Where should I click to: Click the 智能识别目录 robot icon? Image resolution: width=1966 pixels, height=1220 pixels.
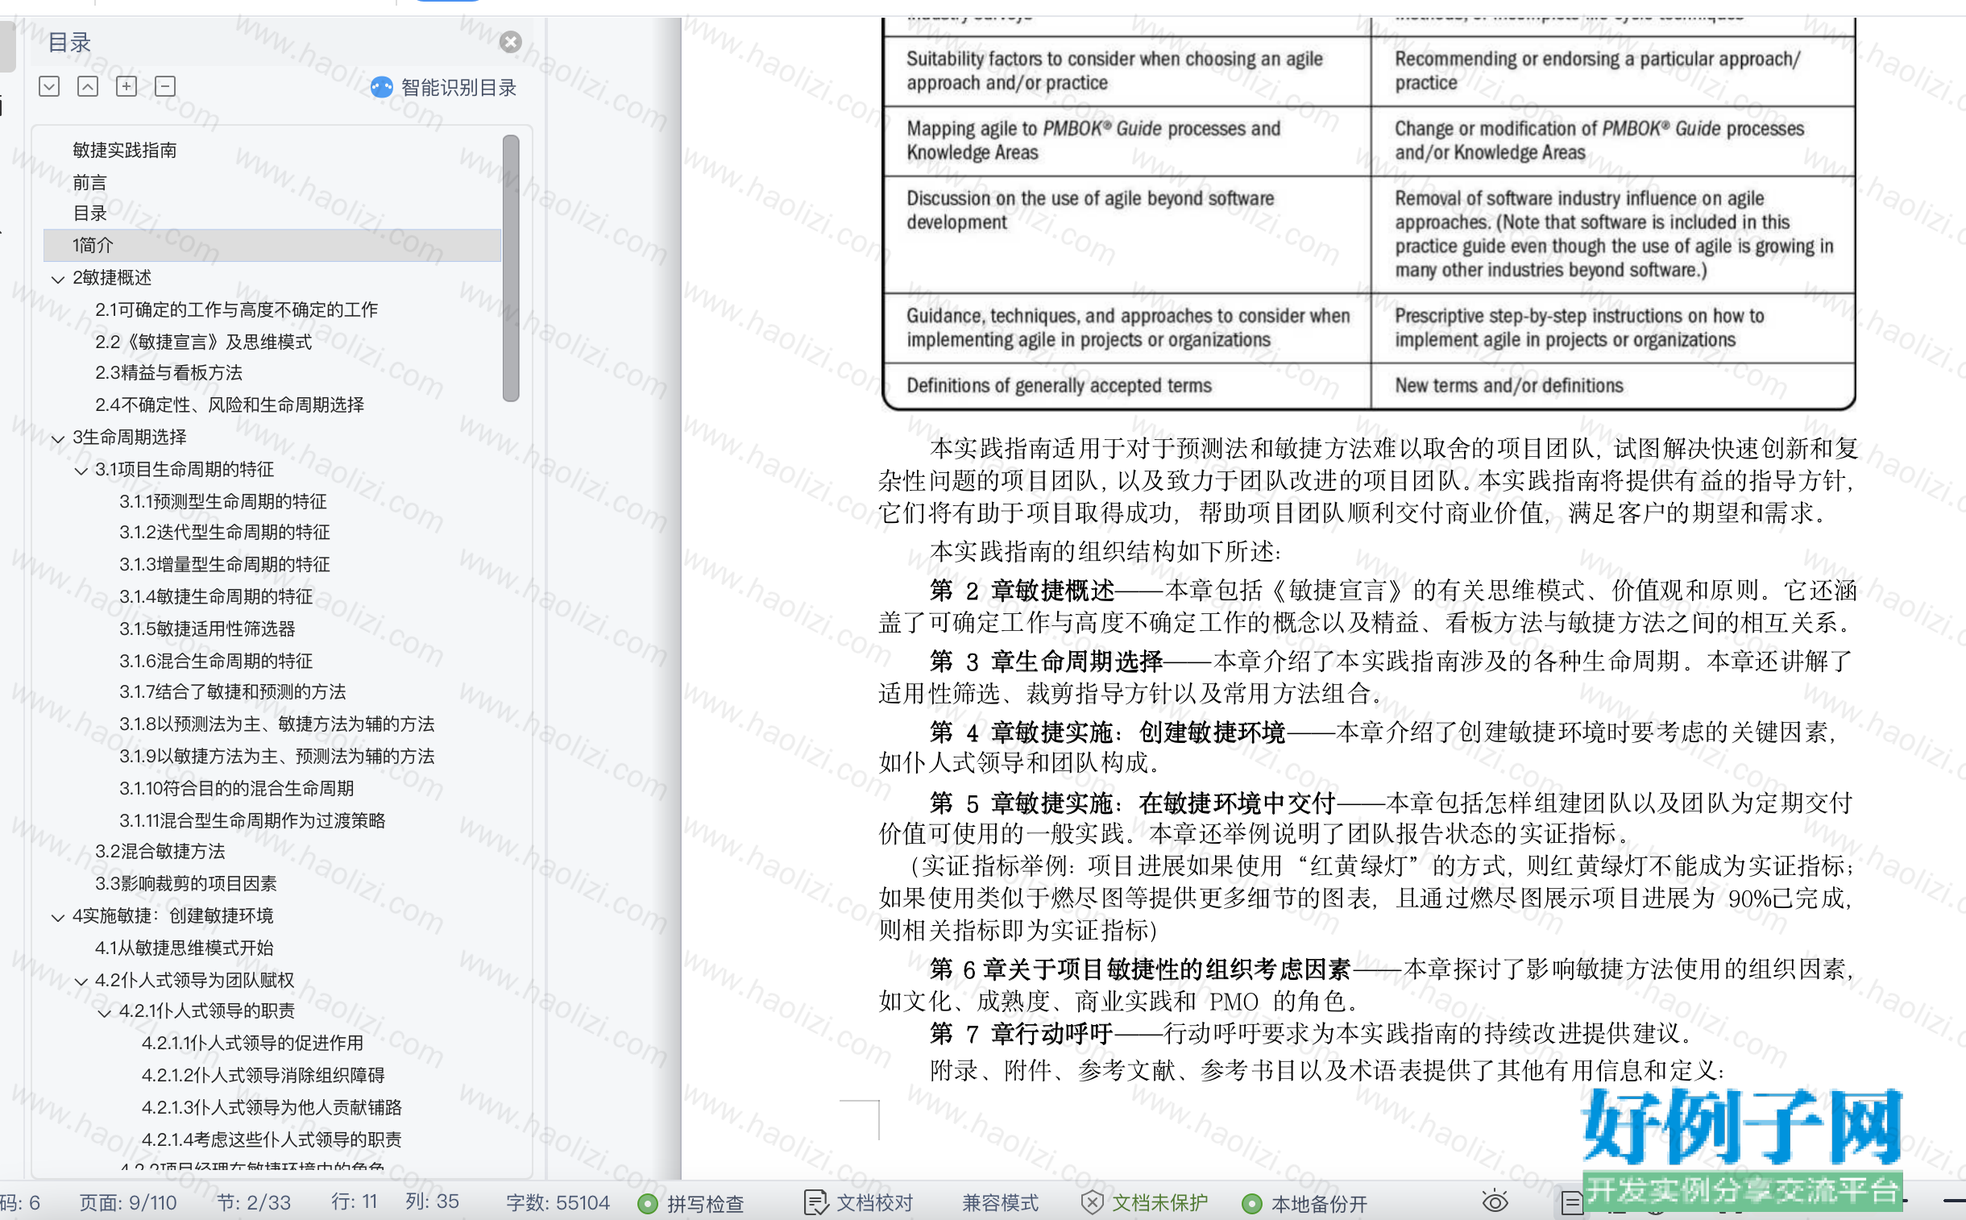tap(382, 87)
